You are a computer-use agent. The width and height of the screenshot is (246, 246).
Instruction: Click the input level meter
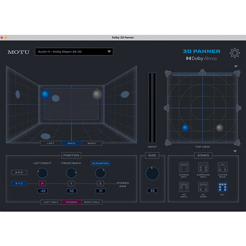(153, 108)
